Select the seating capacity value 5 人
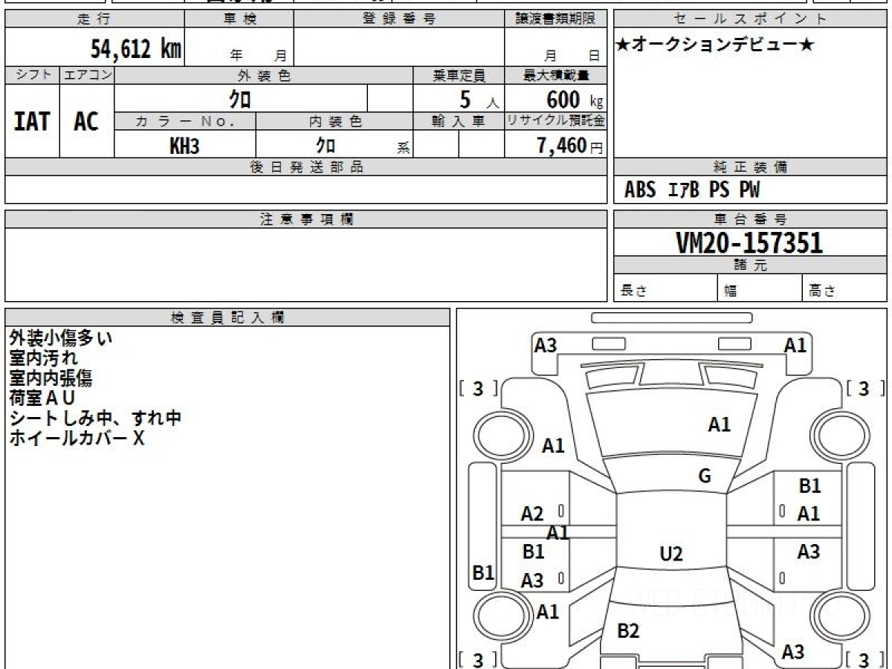Image resolution: width=892 pixels, height=669 pixels. click(x=479, y=99)
